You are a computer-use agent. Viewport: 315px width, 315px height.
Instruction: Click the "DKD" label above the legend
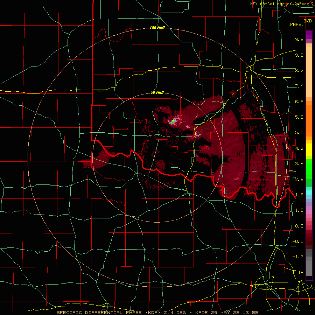[308, 21]
